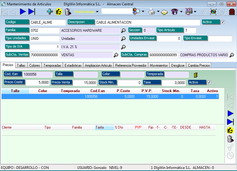Click the eye view icon in toolbar
The width and height of the screenshot is (237, 171).
click(x=213, y=12)
